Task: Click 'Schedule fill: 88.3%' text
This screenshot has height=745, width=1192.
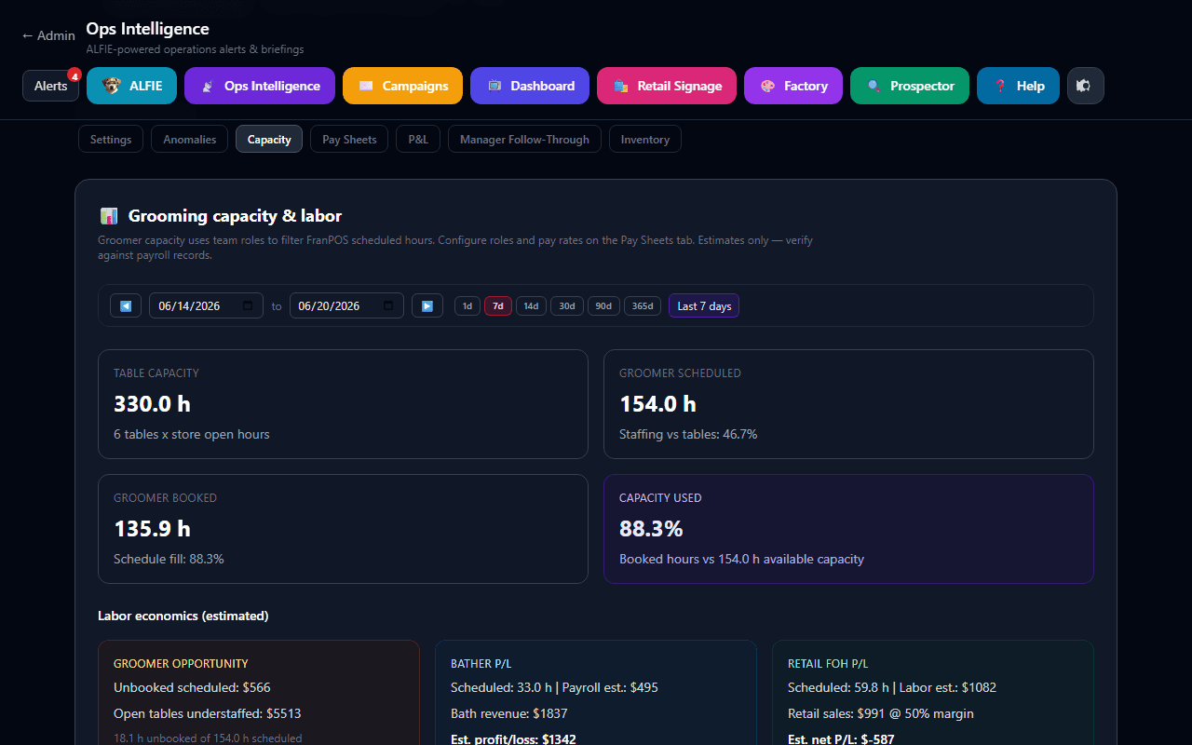Action: tap(169, 559)
